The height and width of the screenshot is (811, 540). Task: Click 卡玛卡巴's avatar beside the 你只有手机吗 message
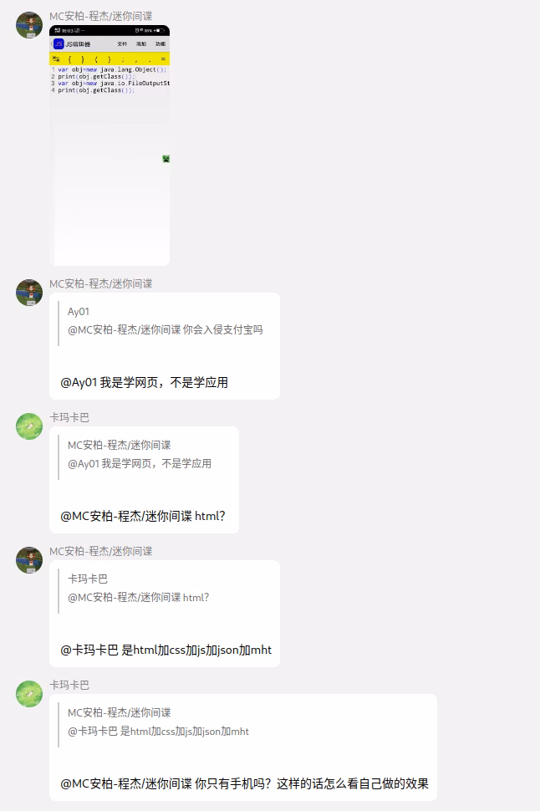tap(29, 694)
